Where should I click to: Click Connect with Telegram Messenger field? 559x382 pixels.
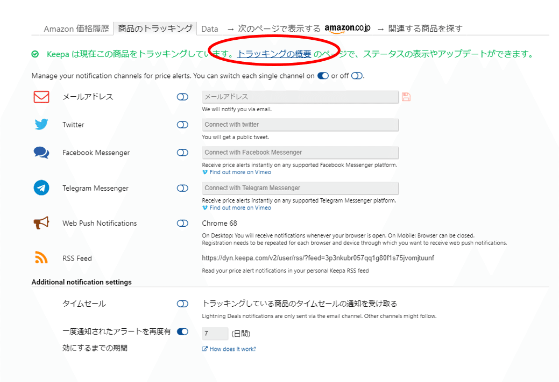(x=300, y=188)
